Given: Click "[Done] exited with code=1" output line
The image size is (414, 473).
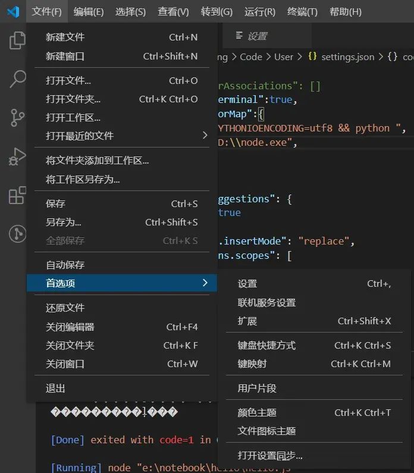Looking at the screenshot, I should pos(122,440).
